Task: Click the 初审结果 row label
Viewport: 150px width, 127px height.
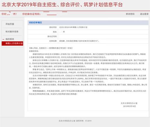Action: pos(53,41)
